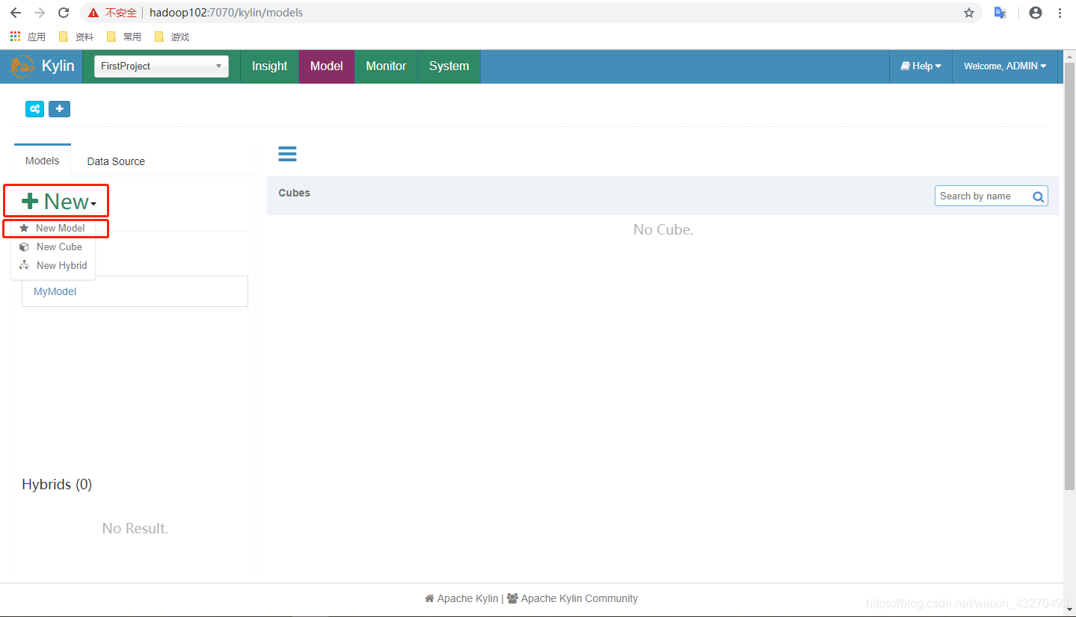Screen dimensions: 1076x617
Task: Click the browser forward arrow
Action: point(40,13)
